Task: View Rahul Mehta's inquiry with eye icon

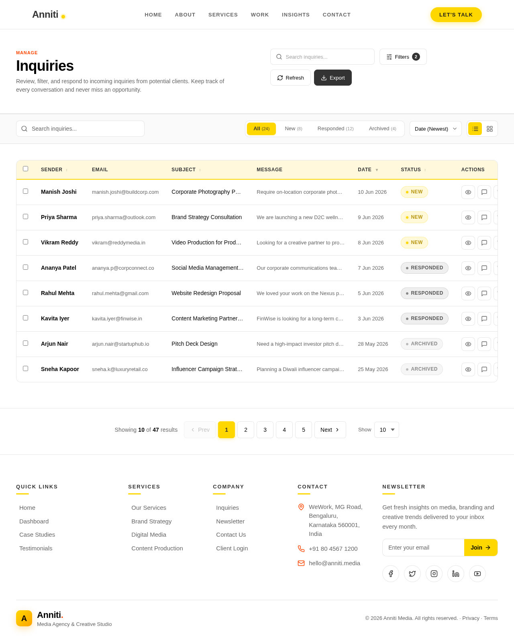Action: click(468, 293)
